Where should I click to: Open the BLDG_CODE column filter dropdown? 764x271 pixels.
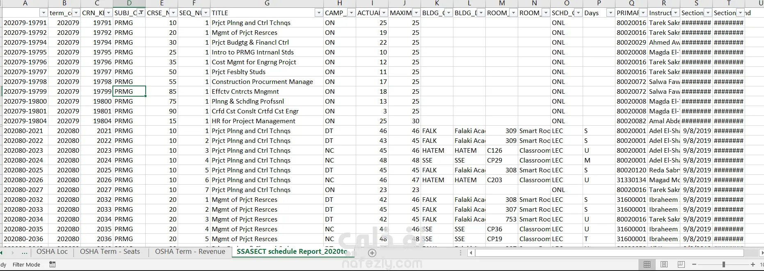[448, 13]
